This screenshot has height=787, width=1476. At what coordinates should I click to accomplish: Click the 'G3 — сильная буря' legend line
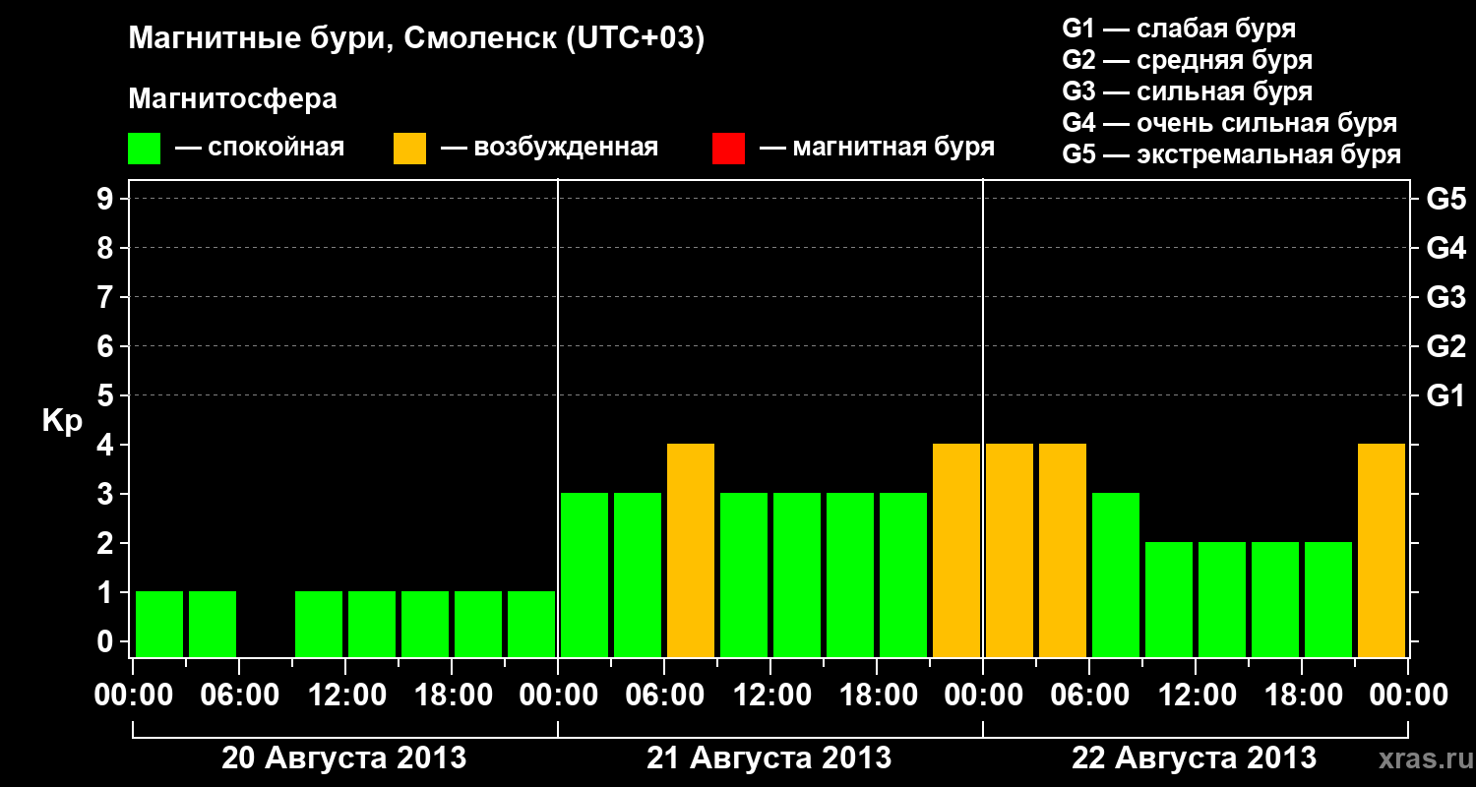coord(1188,91)
